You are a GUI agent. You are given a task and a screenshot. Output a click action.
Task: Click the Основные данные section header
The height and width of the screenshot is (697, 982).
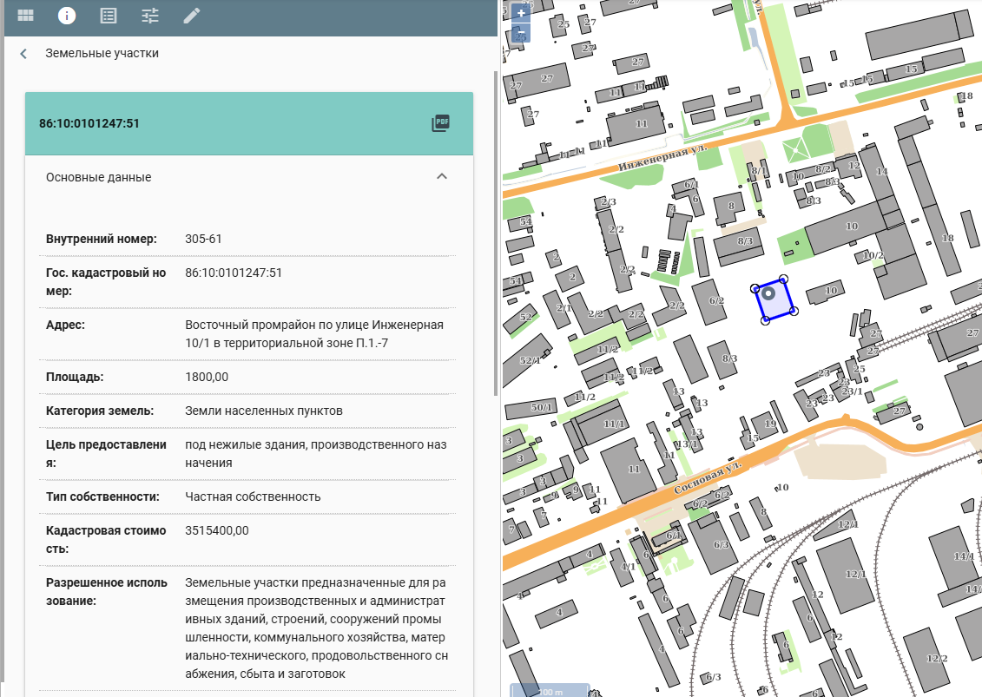pyautogui.click(x=99, y=177)
